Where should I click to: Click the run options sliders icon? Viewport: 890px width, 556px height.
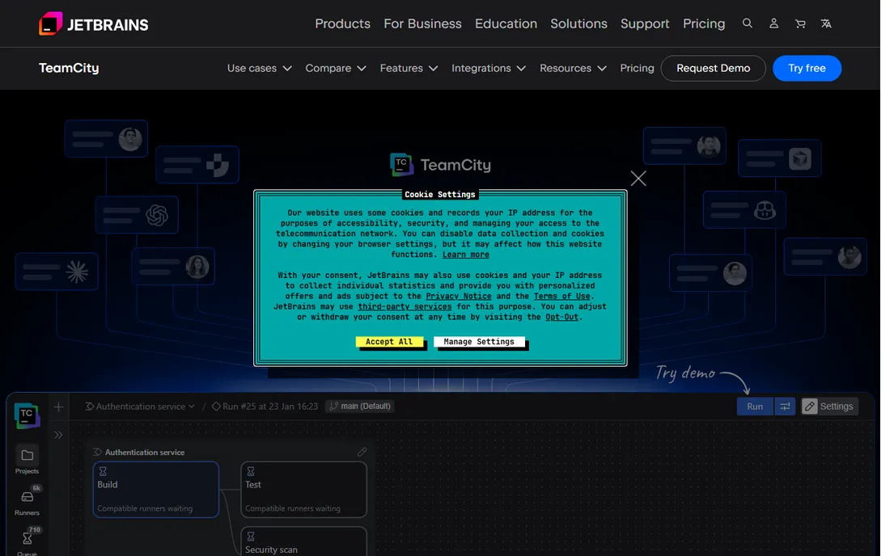tap(785, 406)
